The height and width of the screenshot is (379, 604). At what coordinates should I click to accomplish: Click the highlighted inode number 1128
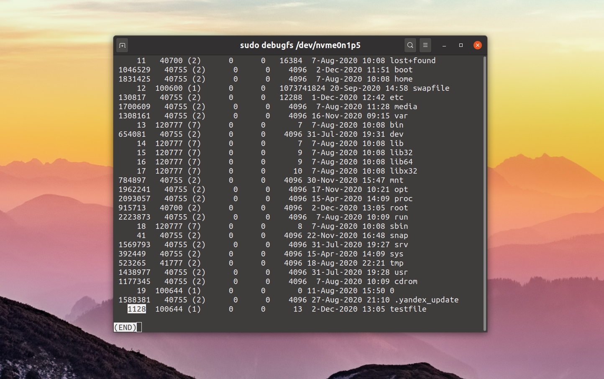[137, 309]
